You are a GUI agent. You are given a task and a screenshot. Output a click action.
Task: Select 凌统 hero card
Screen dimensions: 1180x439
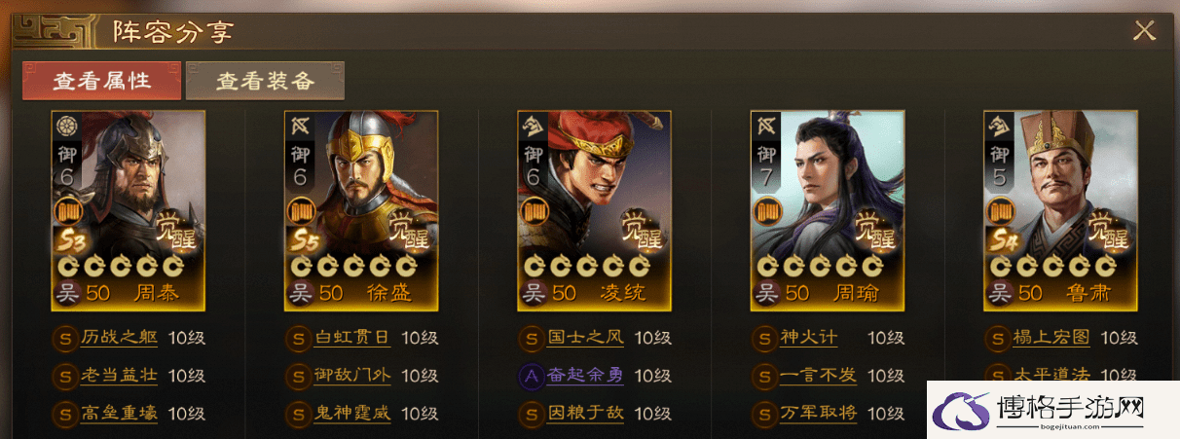pos(594,210)
